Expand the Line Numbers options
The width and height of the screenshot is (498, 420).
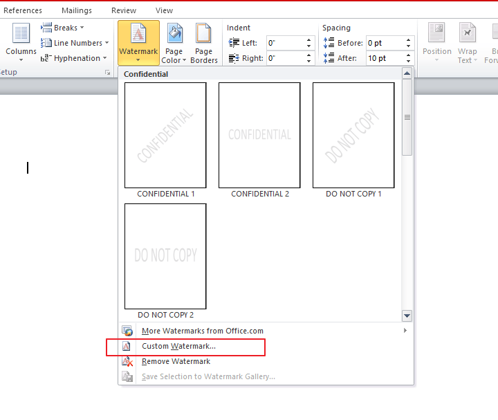coord(75,43)
